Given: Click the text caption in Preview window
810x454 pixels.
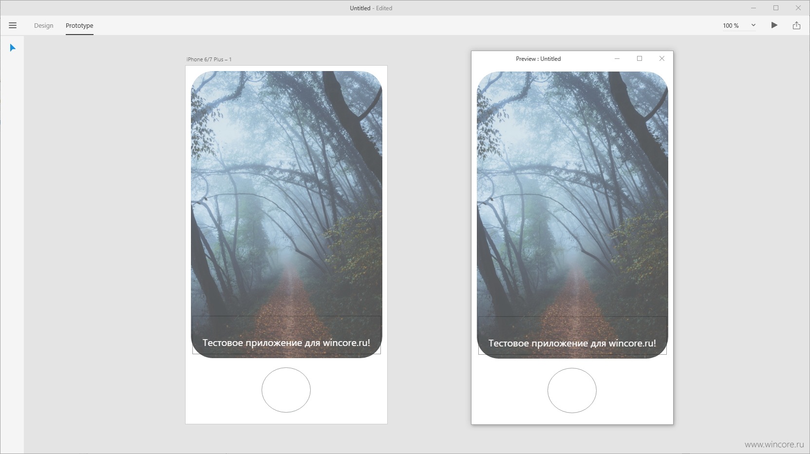Looking at the screenshot, I should [x=572, y=343].
